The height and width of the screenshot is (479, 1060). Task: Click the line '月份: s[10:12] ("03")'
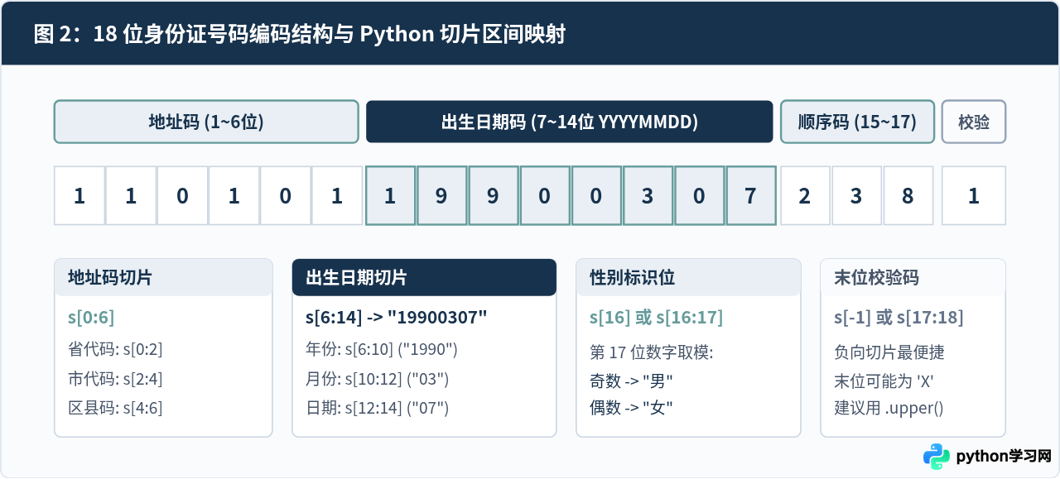pyautogui.click(x=378, y=379)
